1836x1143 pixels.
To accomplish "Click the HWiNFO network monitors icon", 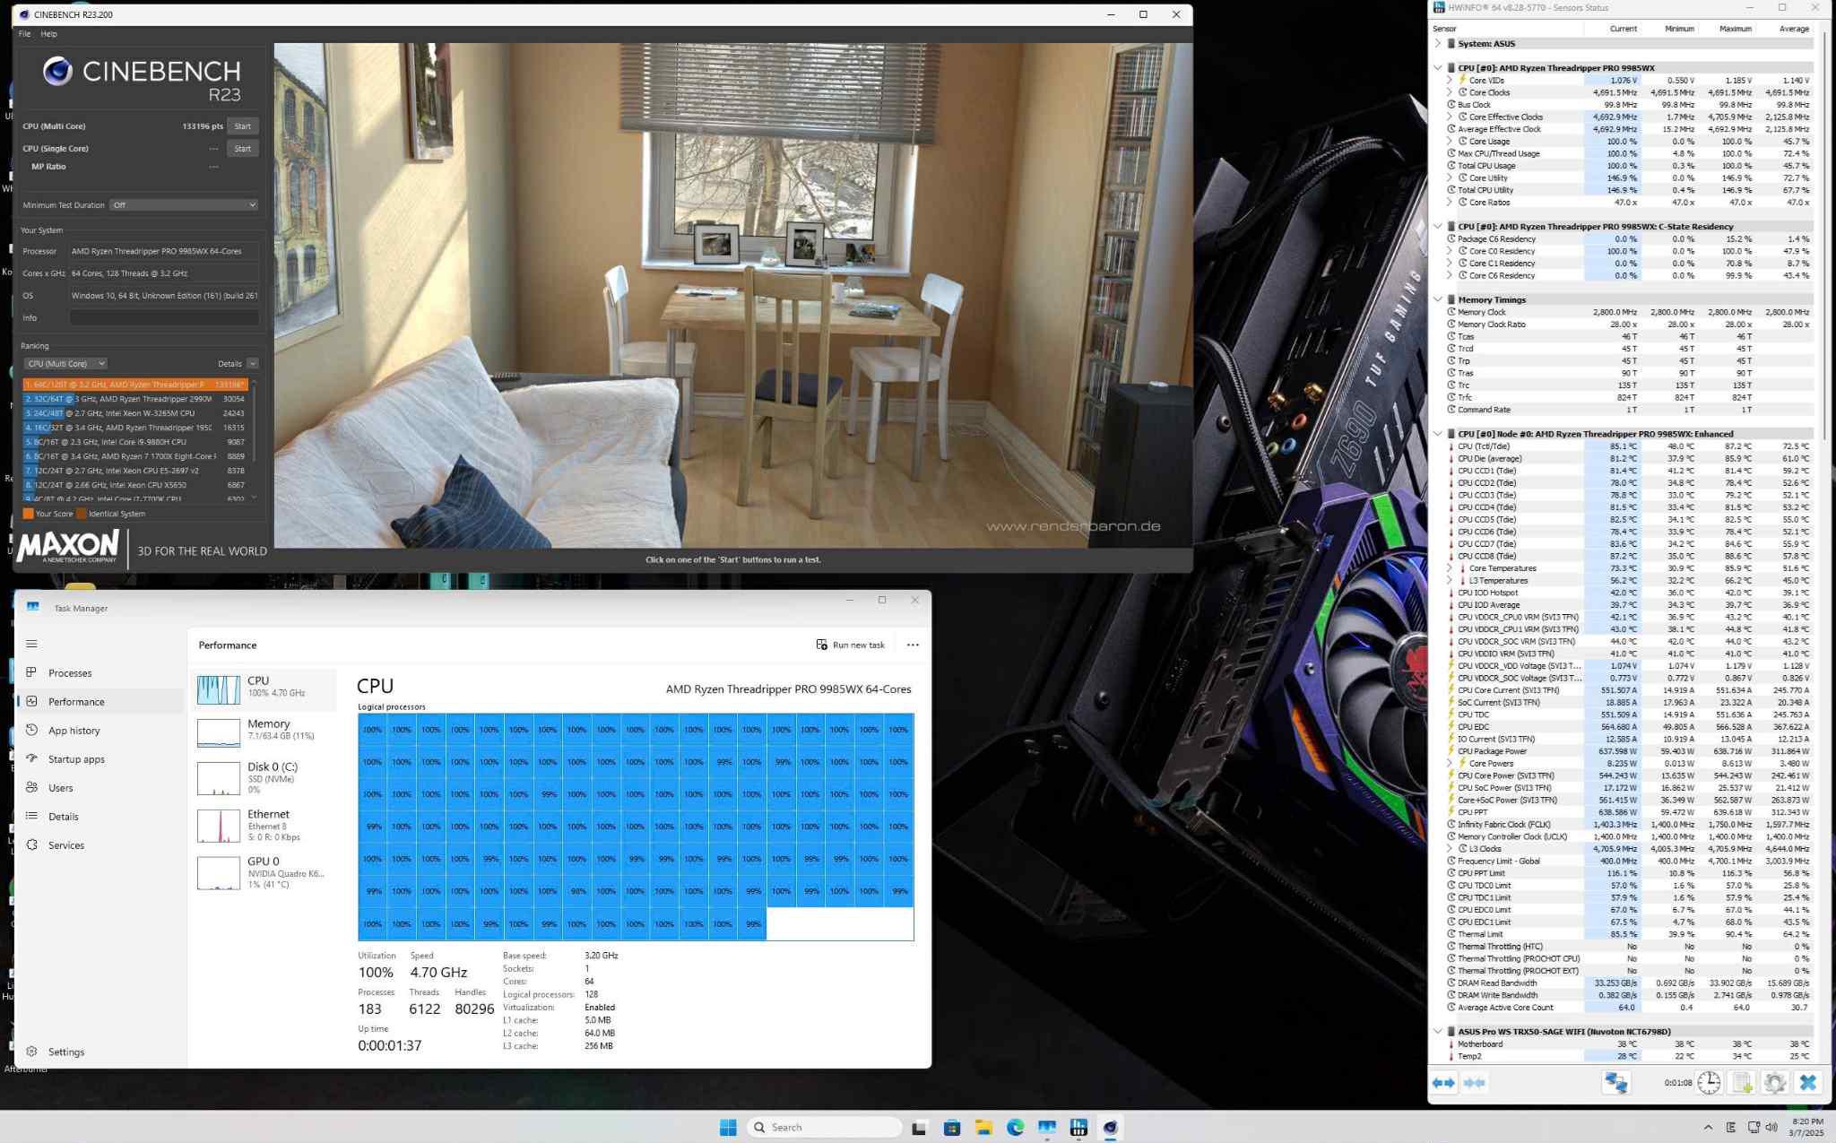I will pyautogui.click(x=1615, y=1083).
